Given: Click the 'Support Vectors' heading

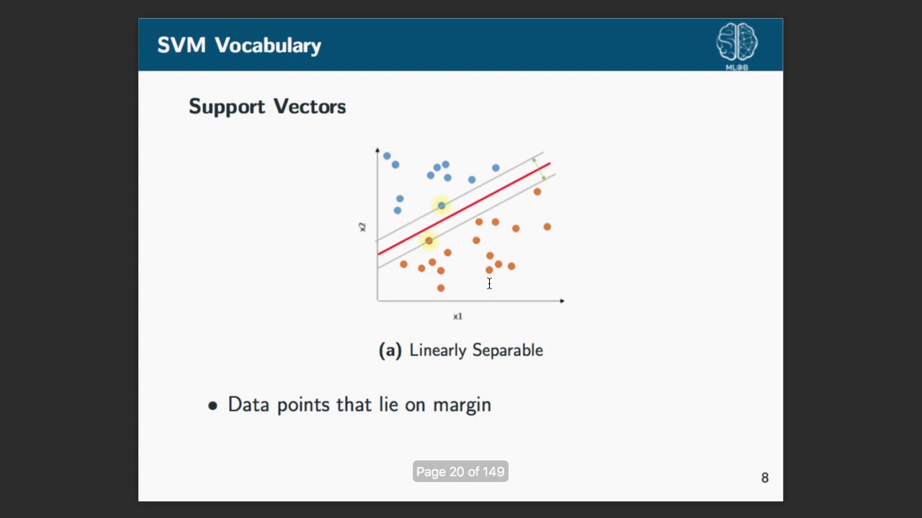Looking at the screenshot, I should pyautogui.click(x=267, y=106).
